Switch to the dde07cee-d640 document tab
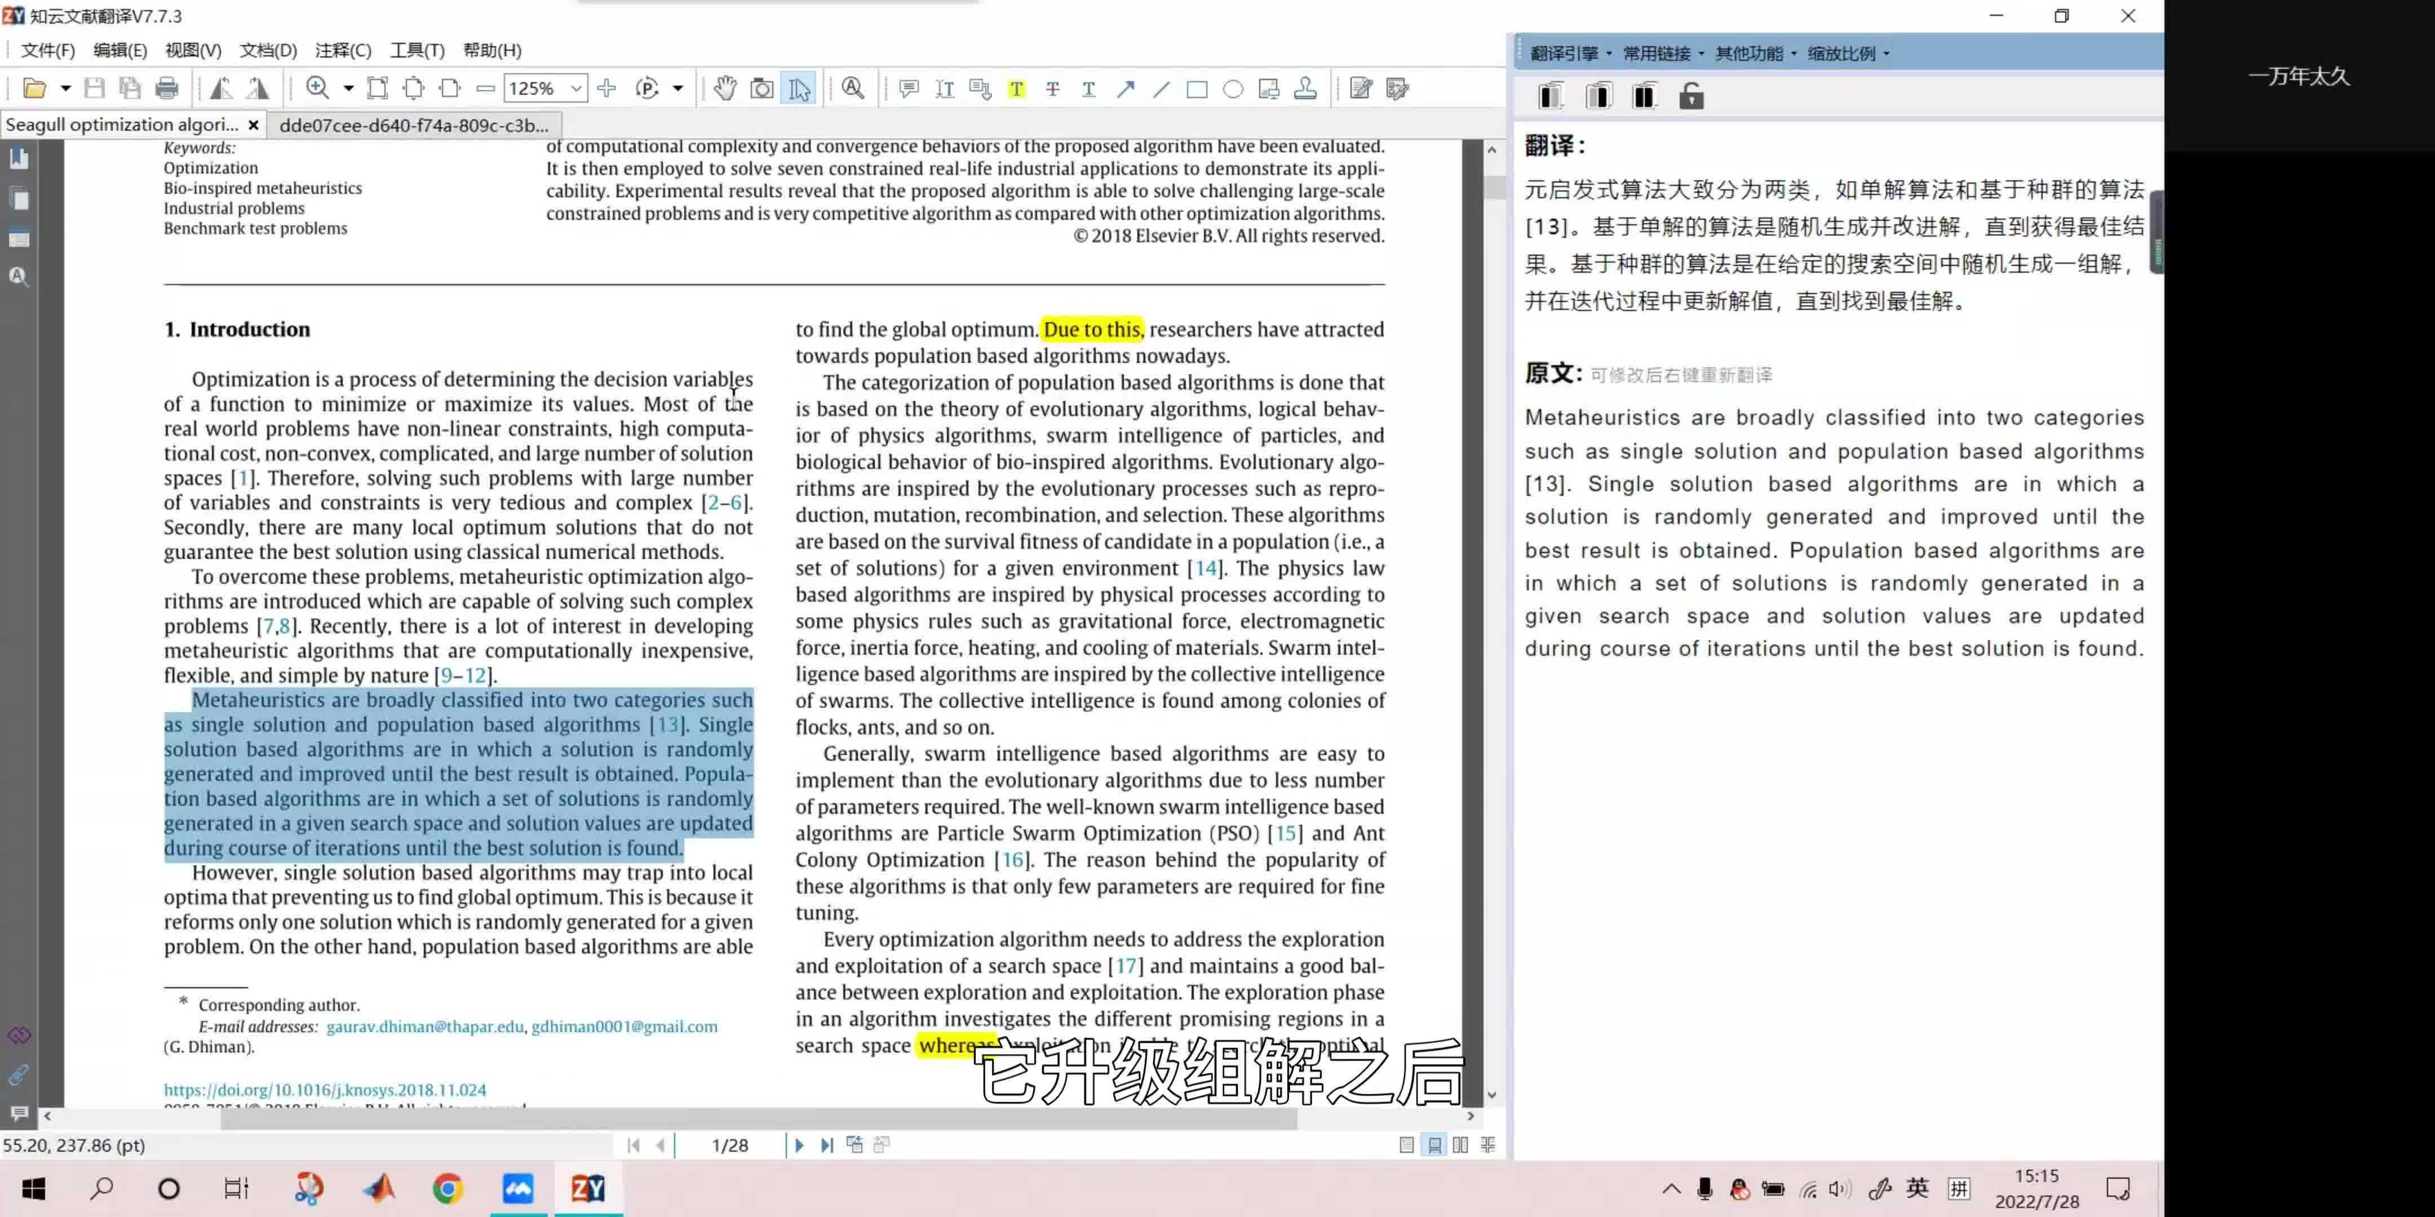 [x=414, y=125]
